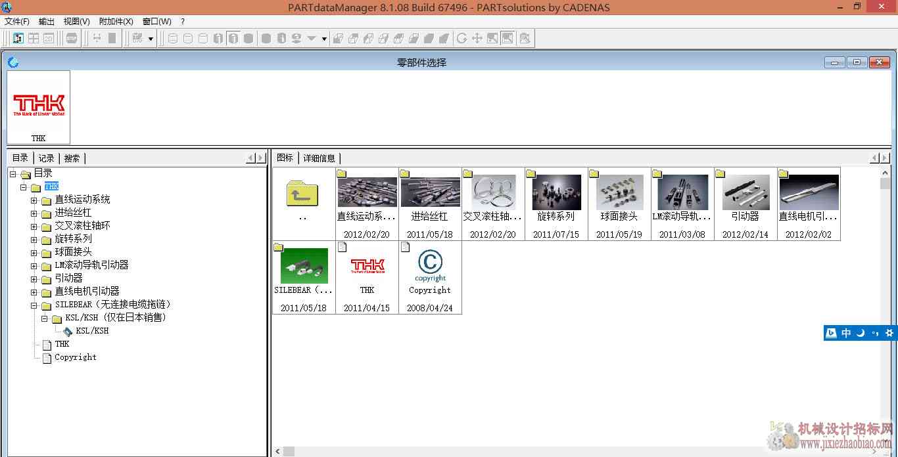
Task: Select the THK catalog thumbnail at top
Action: coord(39,107)
